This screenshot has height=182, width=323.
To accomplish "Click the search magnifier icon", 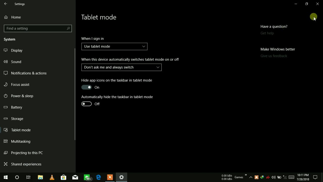I will click(68, 28).
